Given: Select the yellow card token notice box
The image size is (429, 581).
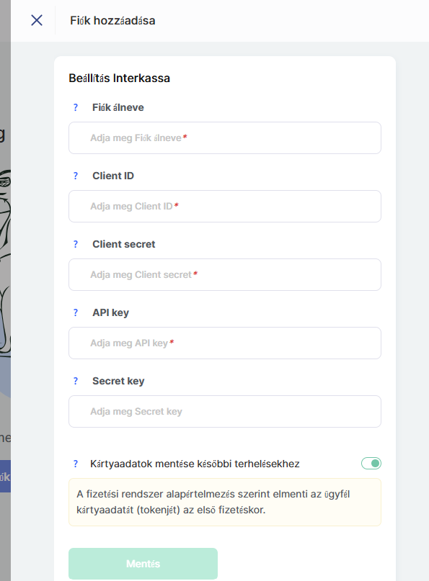Looking at the screenshot, I should tap(225, 502).
